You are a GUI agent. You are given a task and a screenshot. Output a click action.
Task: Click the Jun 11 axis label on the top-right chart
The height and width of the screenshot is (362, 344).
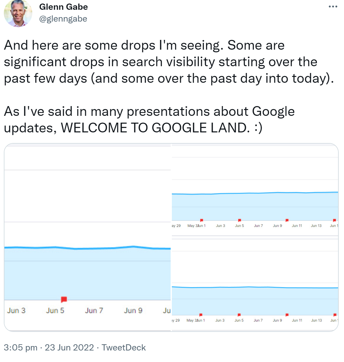click(297, 225)
